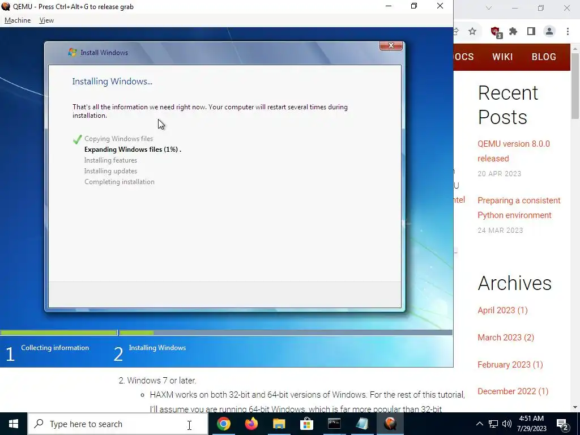Open the WIKI navigation link
The height and width of the screenshot is (435, 580).
502,57
